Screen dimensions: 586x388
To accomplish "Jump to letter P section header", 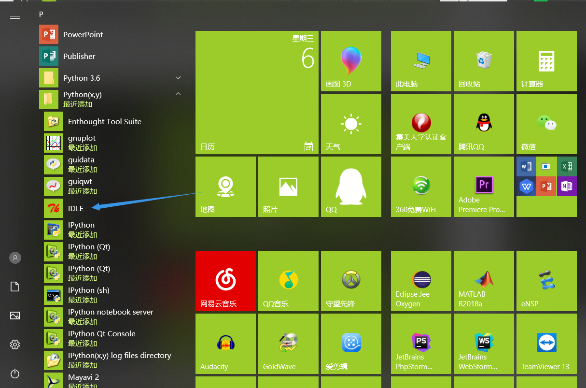I will pyautogui.click(x=41, y=14).
